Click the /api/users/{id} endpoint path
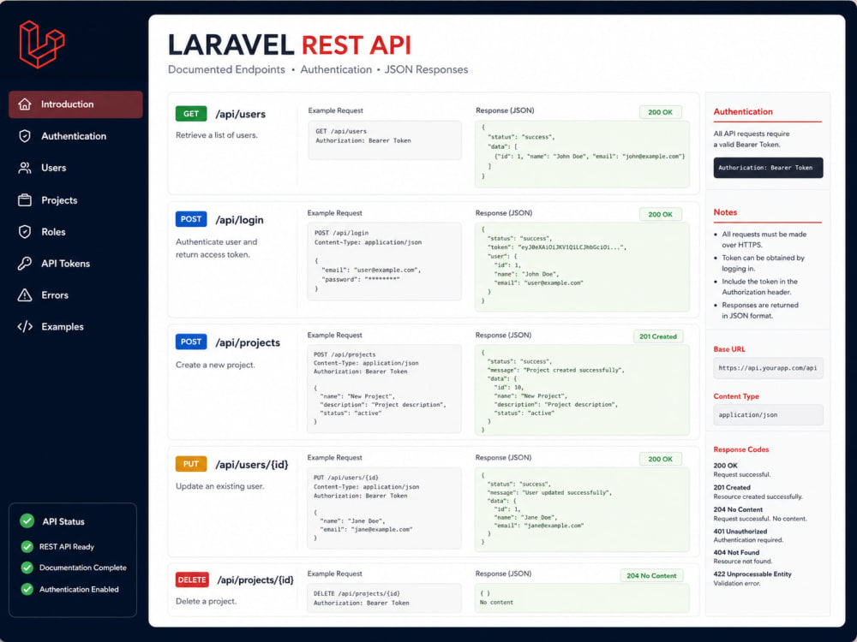This screenshot has width=857, height=642. (252, 465)
